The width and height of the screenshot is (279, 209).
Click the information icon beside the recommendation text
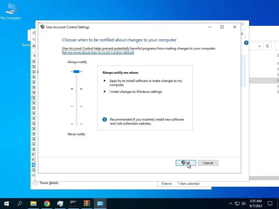click(x=105, y=119)
